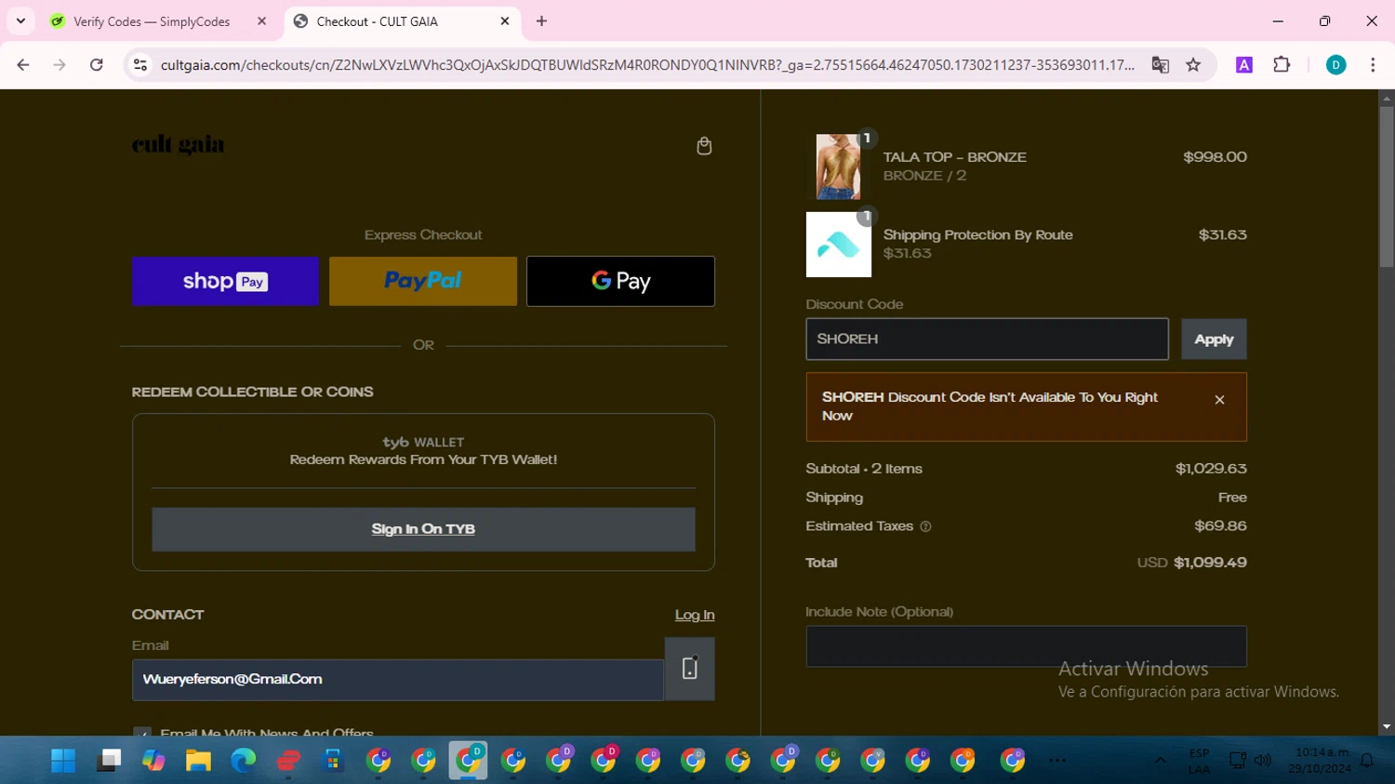
Task: Open network settings tray icon
Action: point(1238,761)
